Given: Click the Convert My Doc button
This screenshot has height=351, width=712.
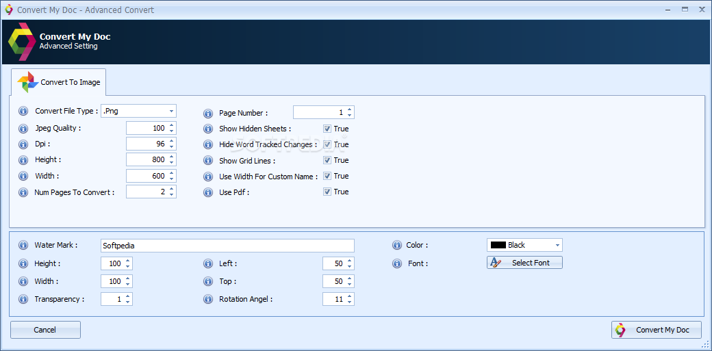Looking at the screenshot, I should pyautogui.click(x=656, y=330).
